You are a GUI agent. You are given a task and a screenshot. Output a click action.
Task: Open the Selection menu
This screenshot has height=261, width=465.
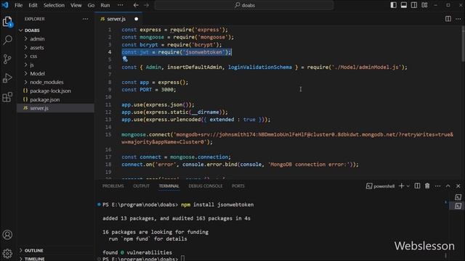click(x=54, y=5)
